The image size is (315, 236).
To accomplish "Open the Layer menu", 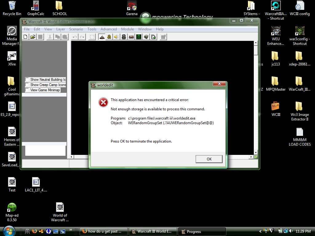I will tap(61, 29).
